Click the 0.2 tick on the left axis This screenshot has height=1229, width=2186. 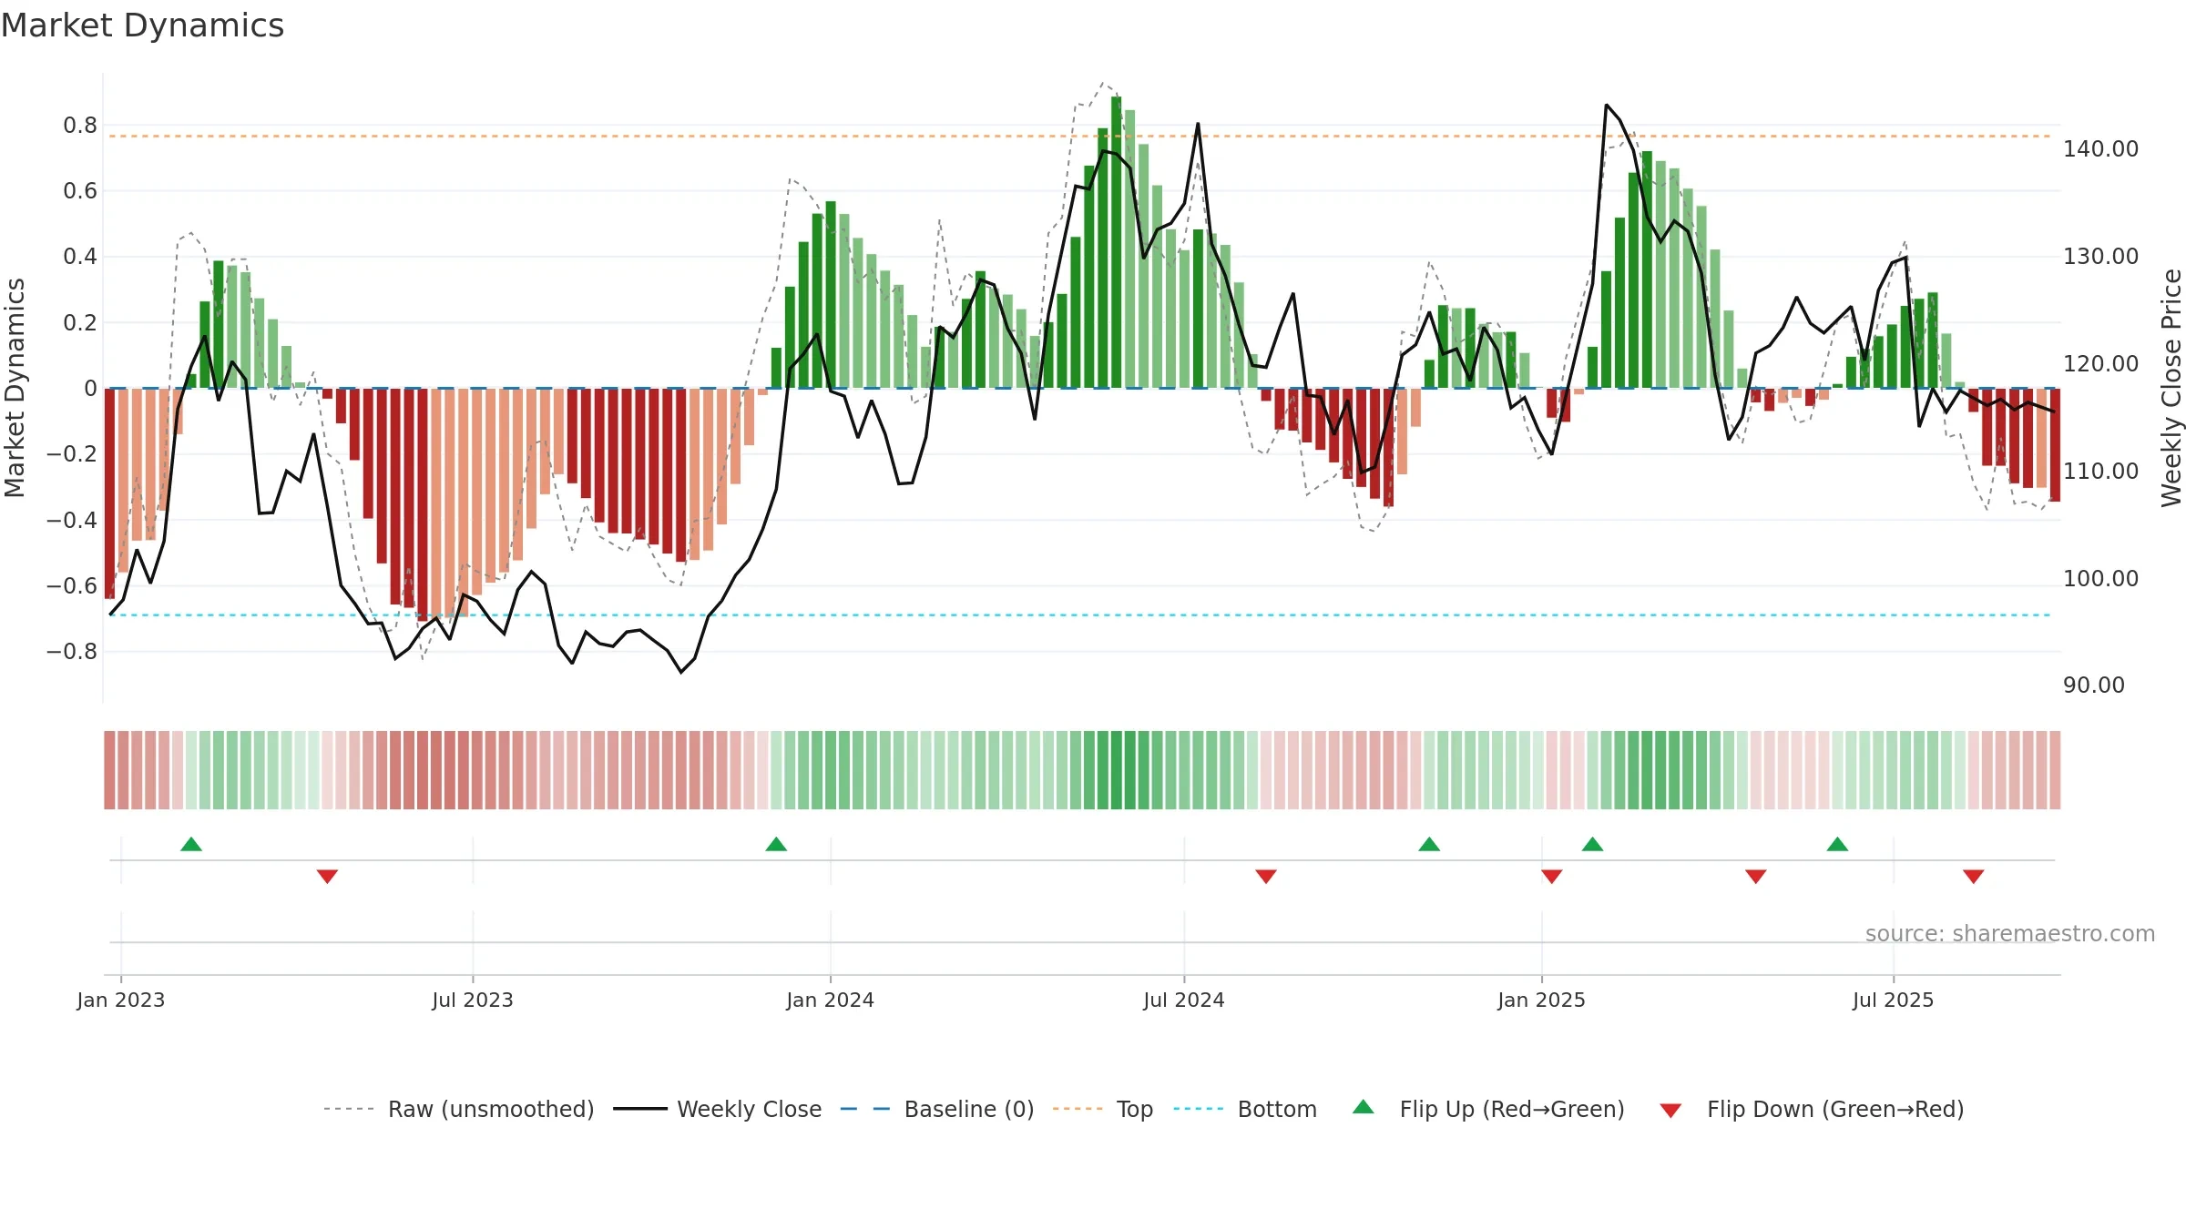[80, 323]
